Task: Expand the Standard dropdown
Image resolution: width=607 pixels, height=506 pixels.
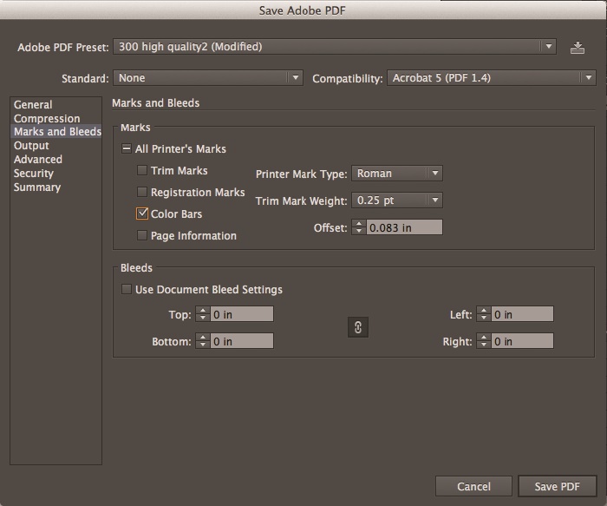Action: pos(208,78)
